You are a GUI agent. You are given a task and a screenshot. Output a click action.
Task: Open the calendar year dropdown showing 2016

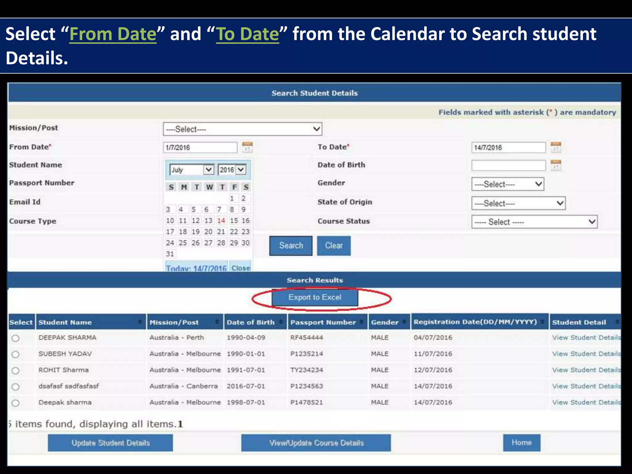(232, 170)
